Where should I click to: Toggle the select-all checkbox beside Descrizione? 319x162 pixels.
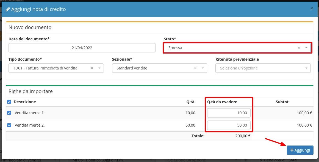[9, 102]
